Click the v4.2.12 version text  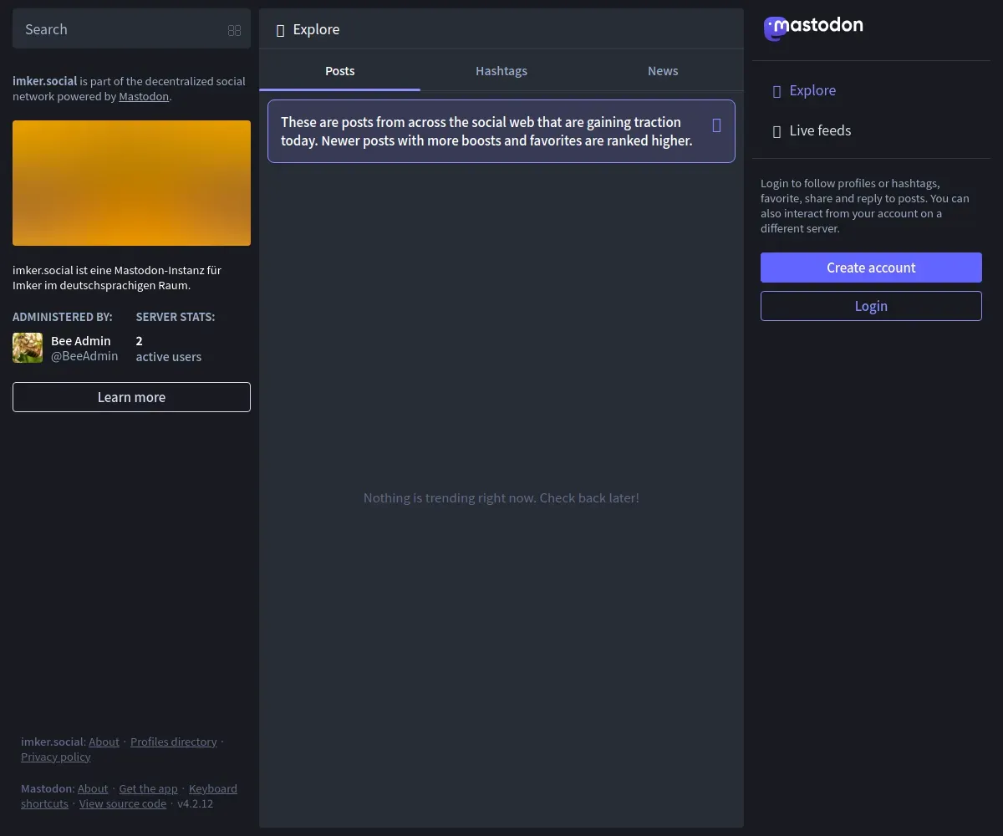point(196,804)
